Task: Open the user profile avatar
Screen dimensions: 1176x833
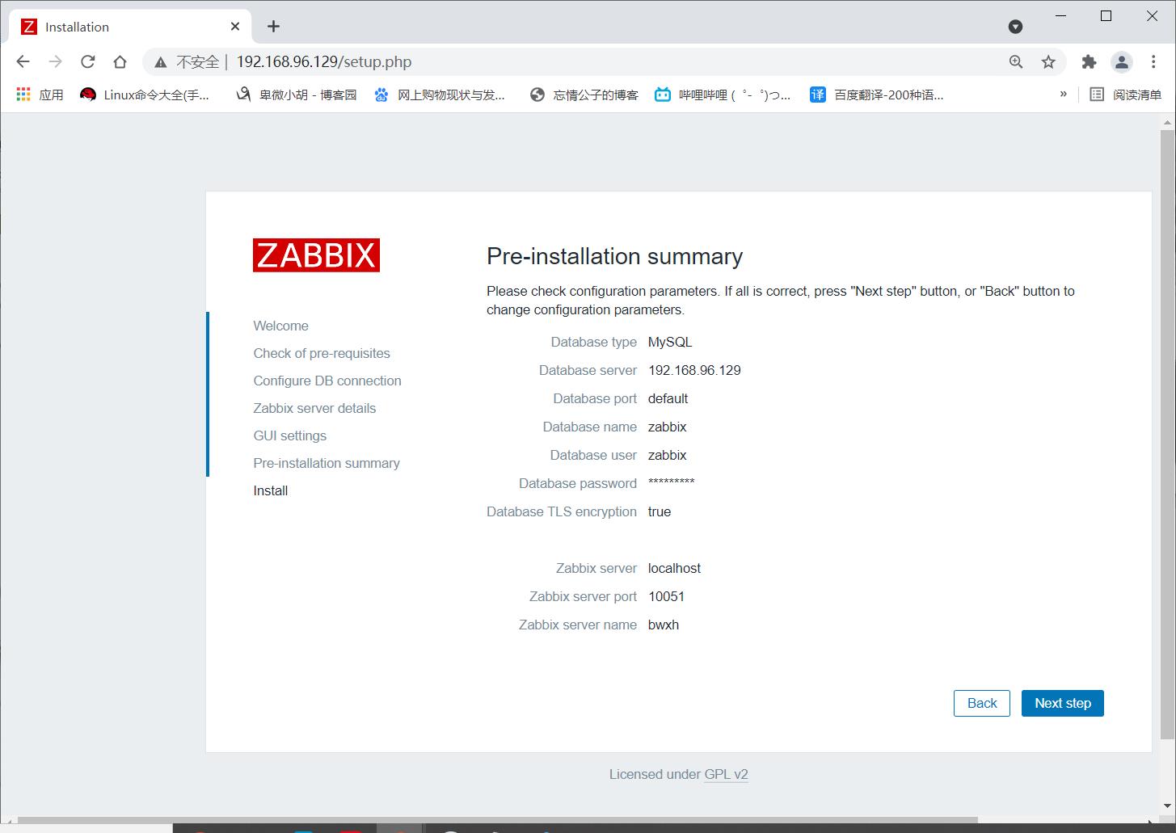Action: [x=1121, y=61]
